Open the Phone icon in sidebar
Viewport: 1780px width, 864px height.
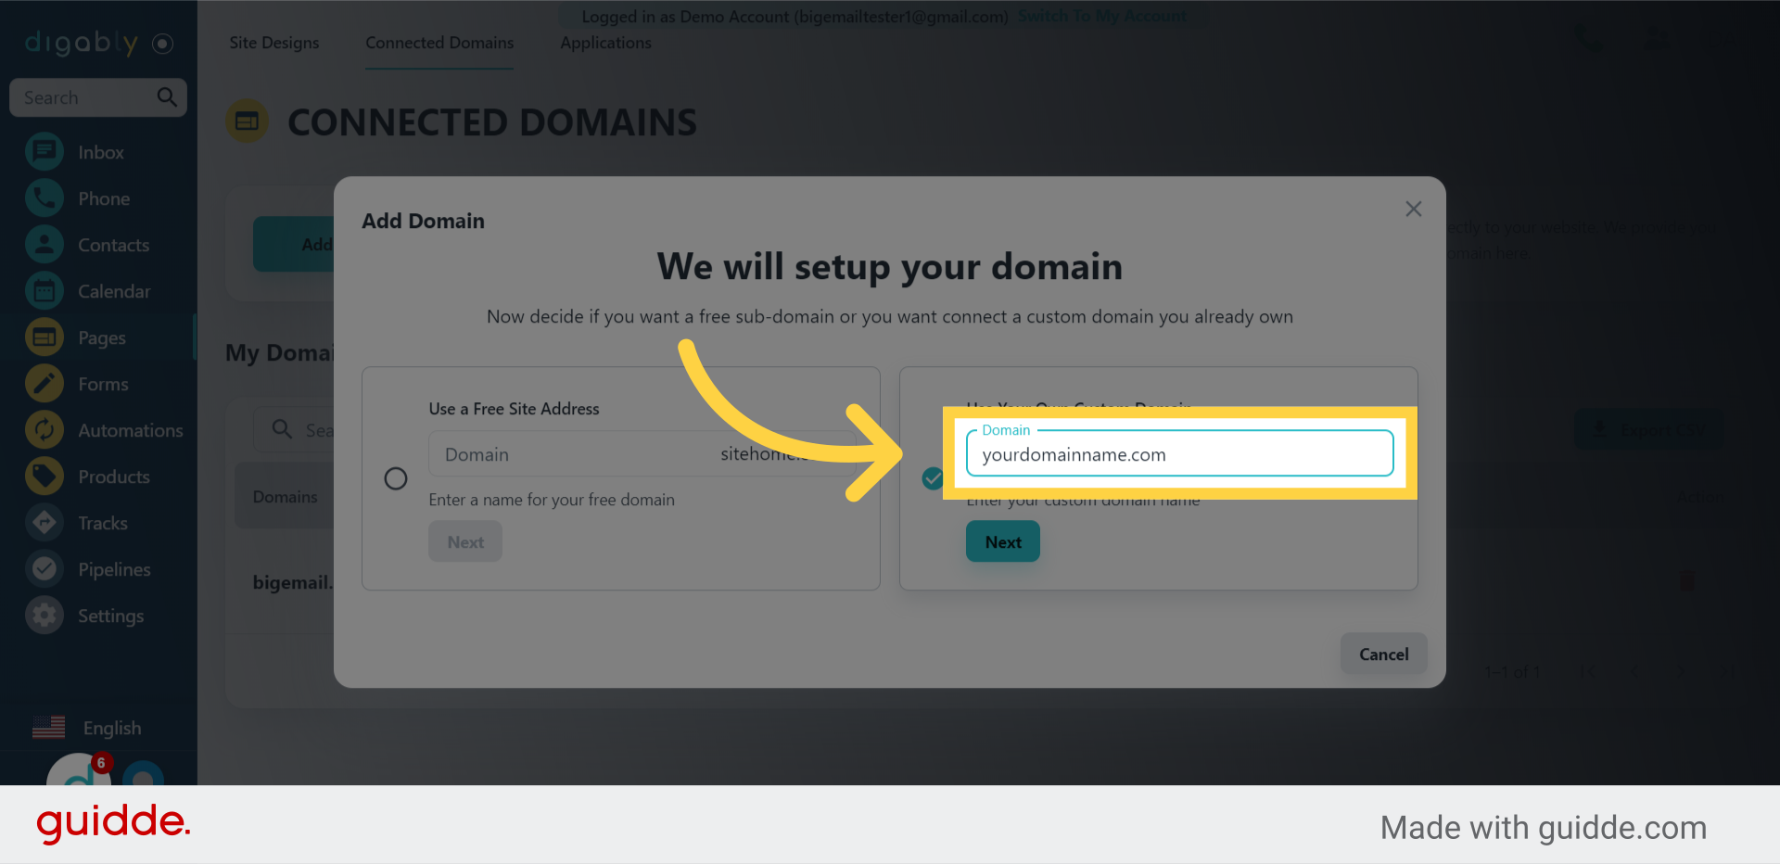[x=44, y=198]
